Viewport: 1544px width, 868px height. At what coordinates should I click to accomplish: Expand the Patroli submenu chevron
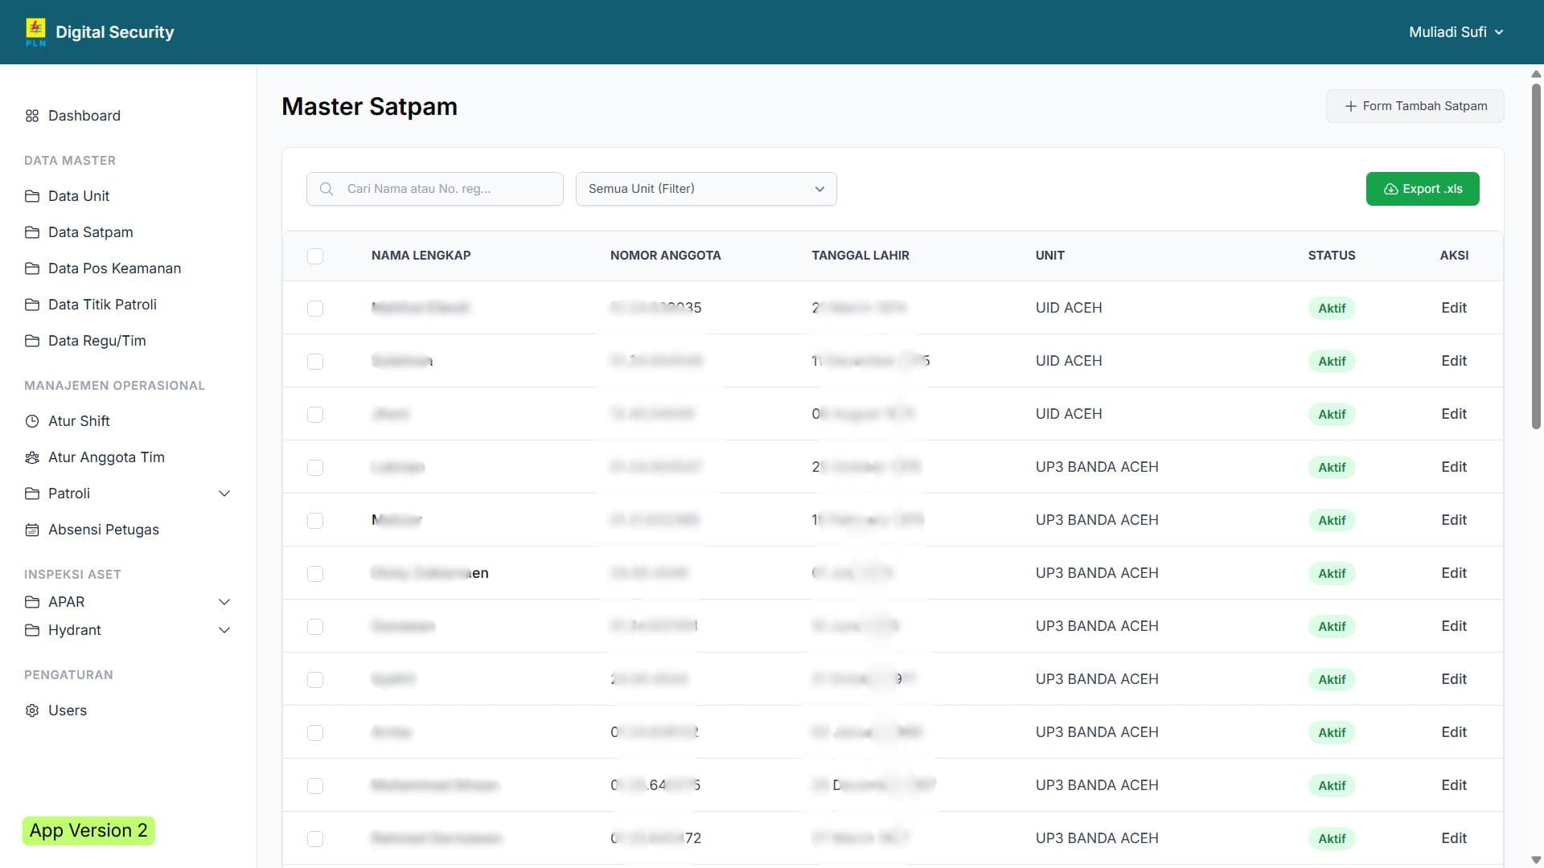[x=224, y=493]
